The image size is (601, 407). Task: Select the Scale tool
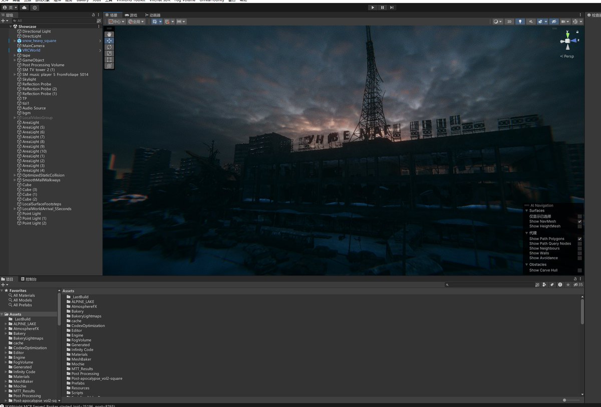pos(110,53)
